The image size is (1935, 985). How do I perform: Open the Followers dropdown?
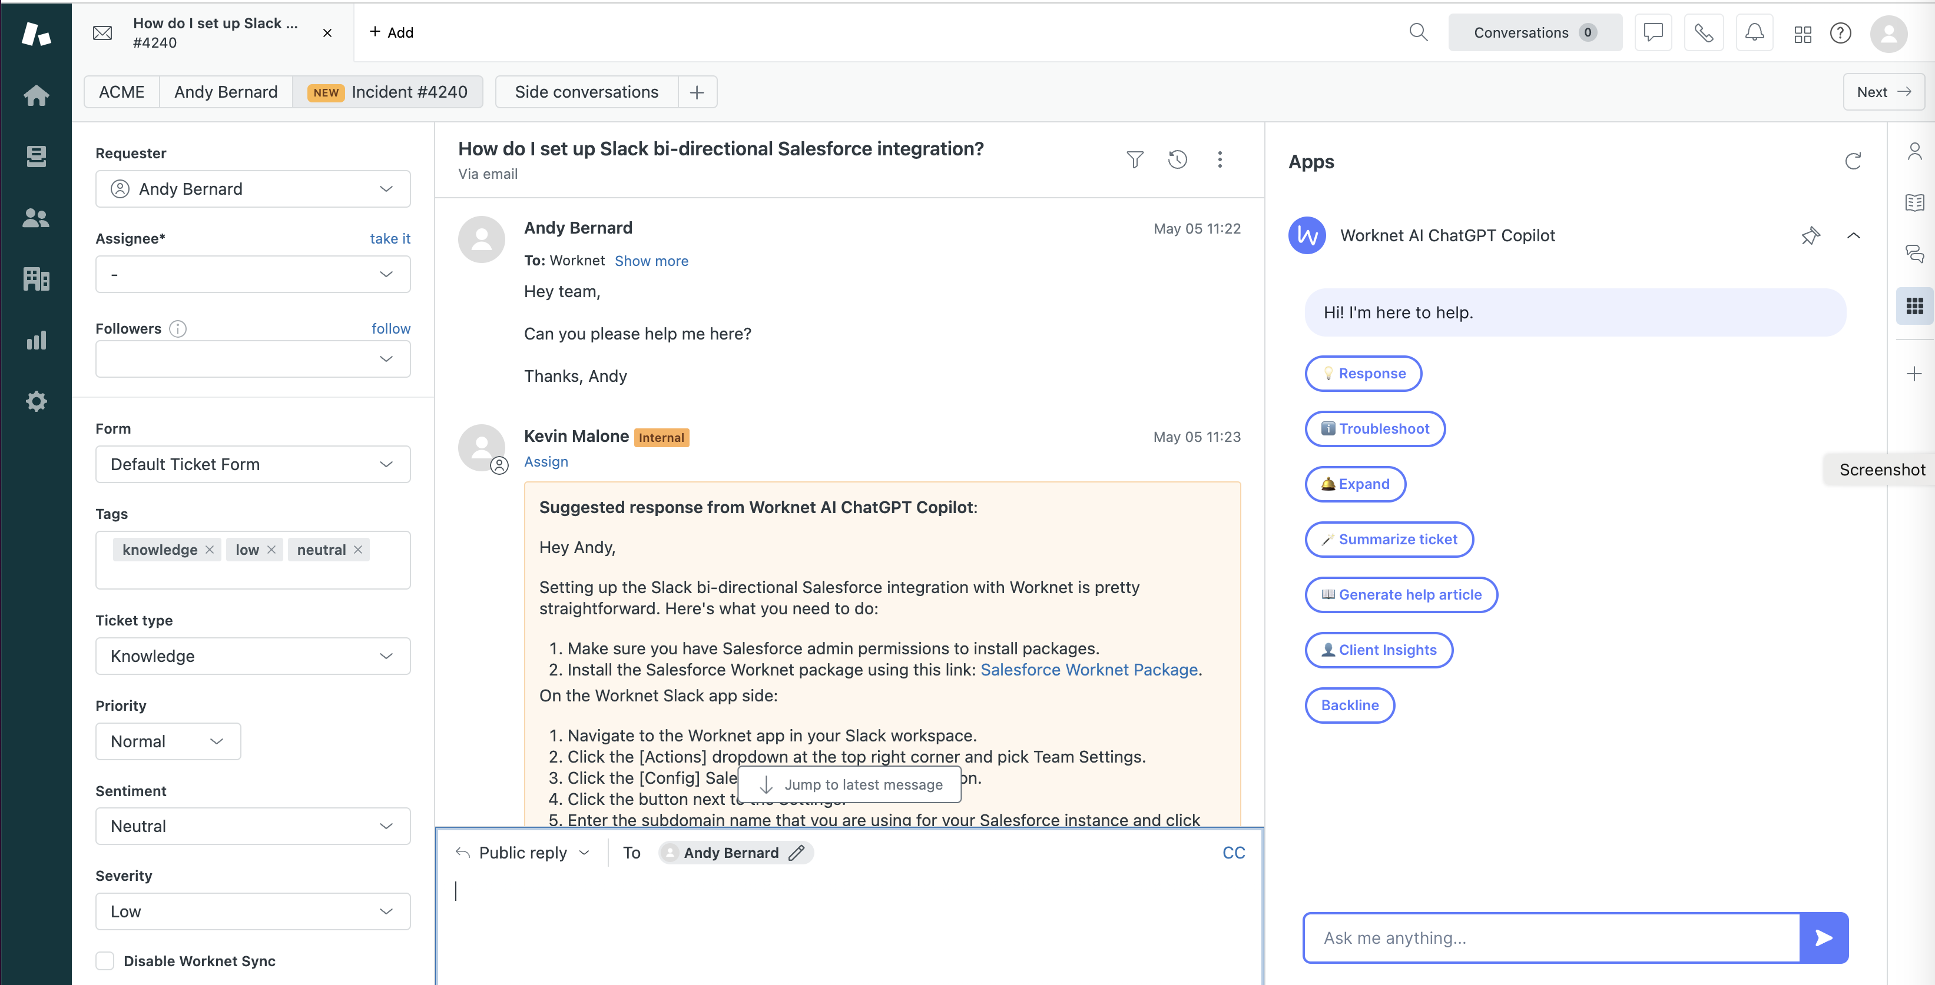coord(253,359)
